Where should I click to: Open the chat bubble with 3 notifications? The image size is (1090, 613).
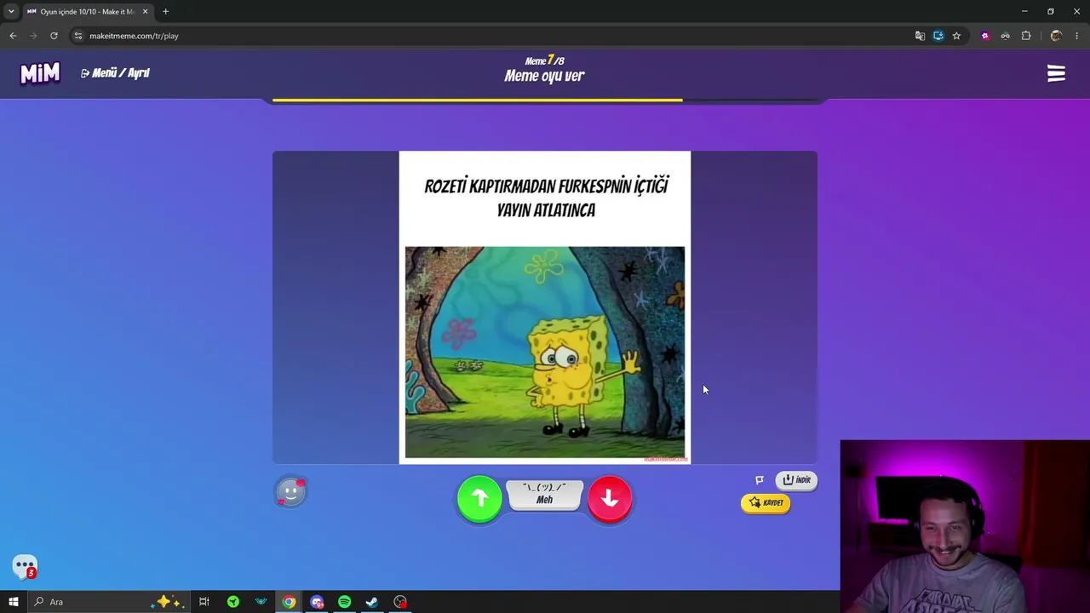coord(25,566)
